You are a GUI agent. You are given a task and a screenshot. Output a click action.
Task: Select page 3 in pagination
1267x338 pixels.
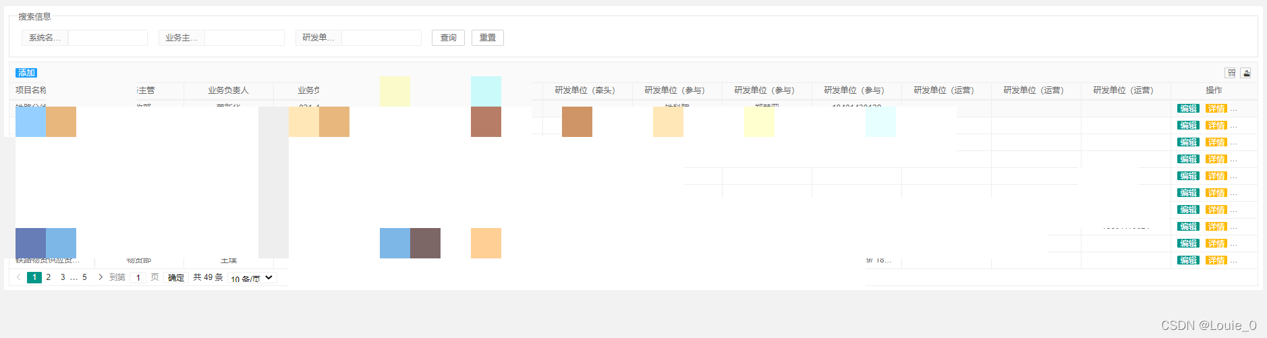[63, 277]
